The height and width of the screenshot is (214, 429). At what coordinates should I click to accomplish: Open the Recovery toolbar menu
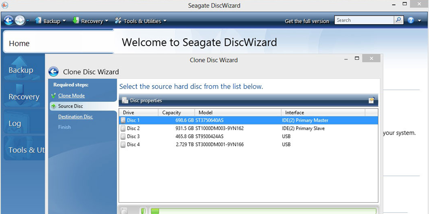(x=91, y=20)
